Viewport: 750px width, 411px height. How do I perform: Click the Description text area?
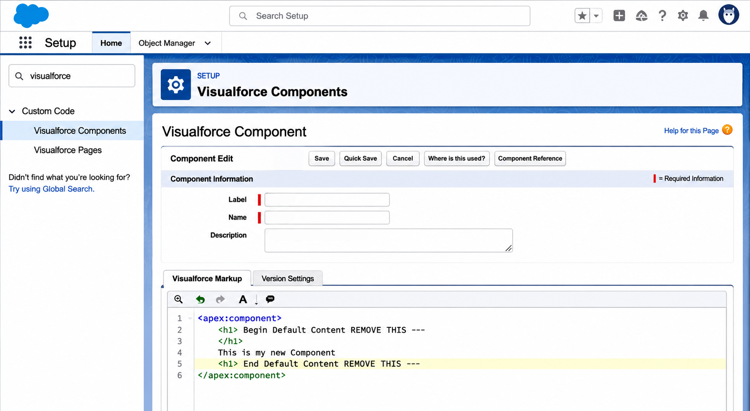coord(389,240)
